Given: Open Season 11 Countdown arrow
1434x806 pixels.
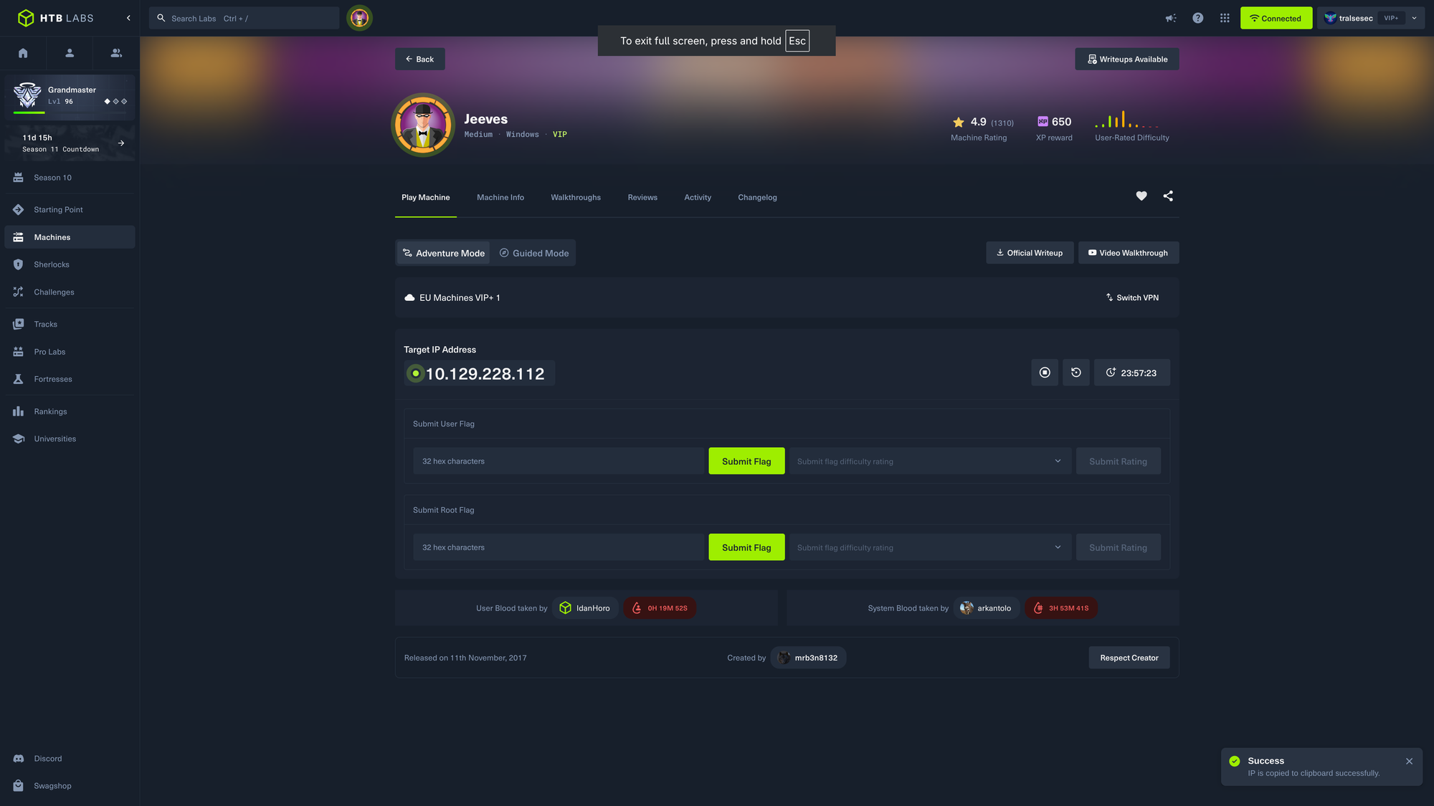Looking at the screenshot, I should tap(121, 143).
